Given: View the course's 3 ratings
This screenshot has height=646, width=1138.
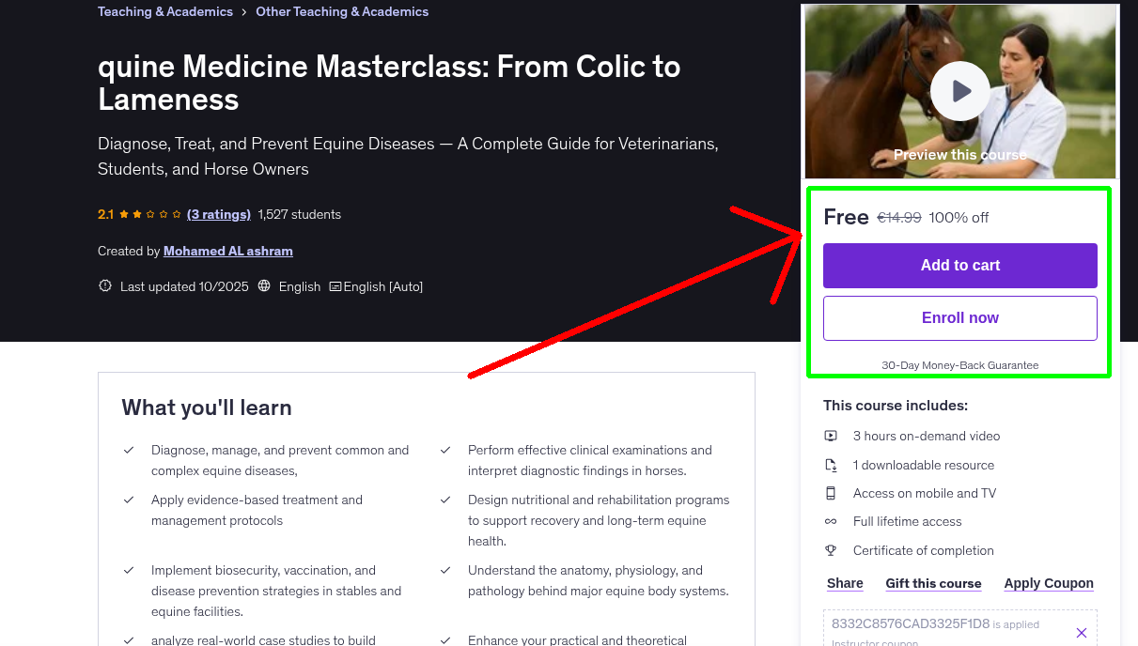Looking at the screenshot, I should (x=218, y=214).
